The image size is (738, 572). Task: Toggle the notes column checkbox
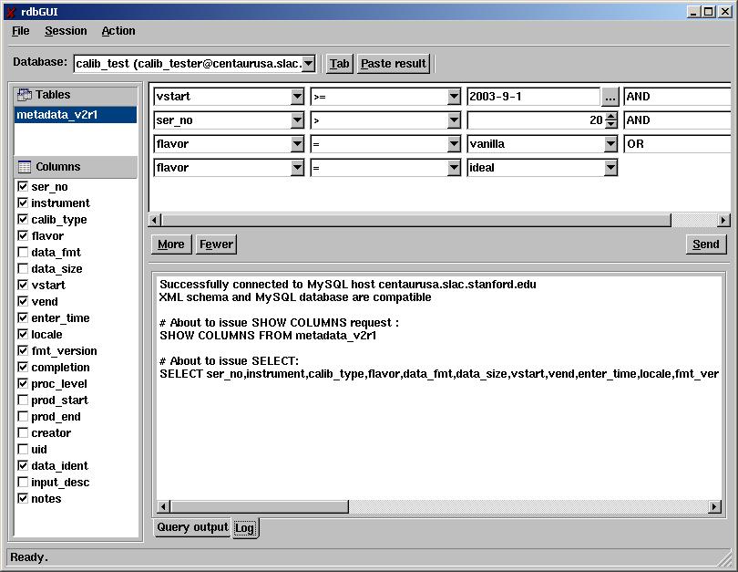click(x=23, y=499)
